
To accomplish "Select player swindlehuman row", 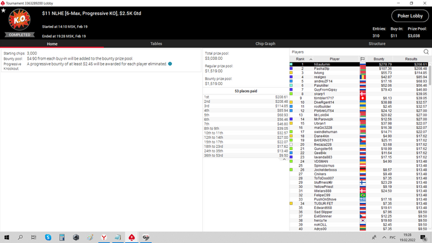I will 359,132.
